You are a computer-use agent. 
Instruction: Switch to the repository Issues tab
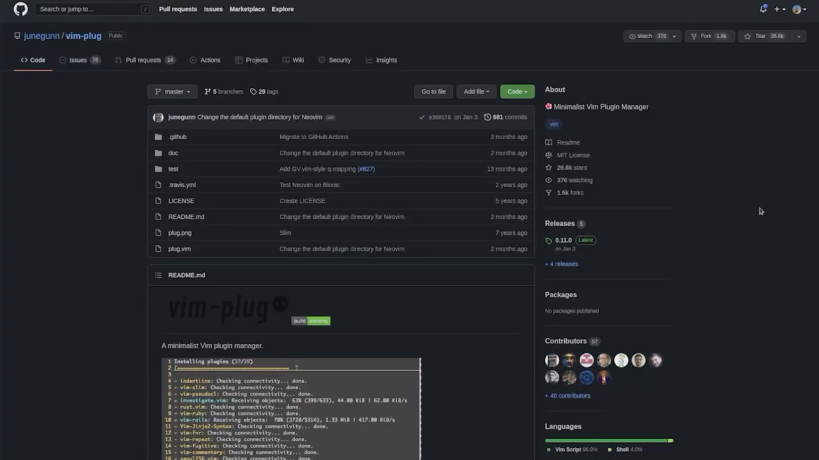pyautogui.click(x=80, y=60)
